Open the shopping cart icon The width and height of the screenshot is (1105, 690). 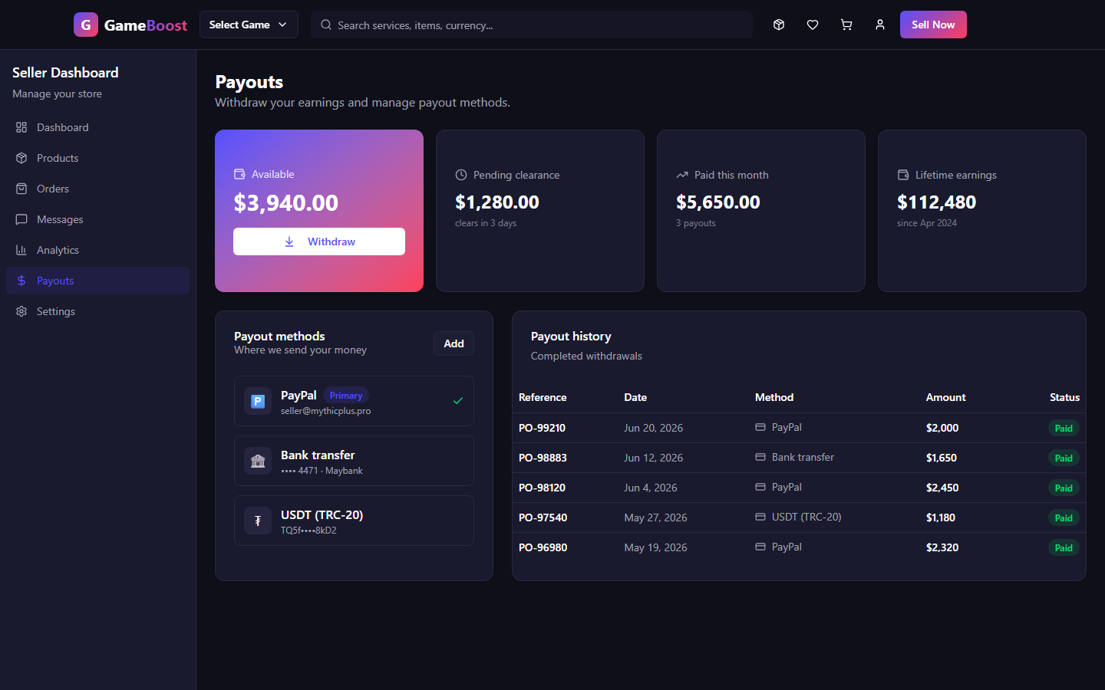[846, 25]
